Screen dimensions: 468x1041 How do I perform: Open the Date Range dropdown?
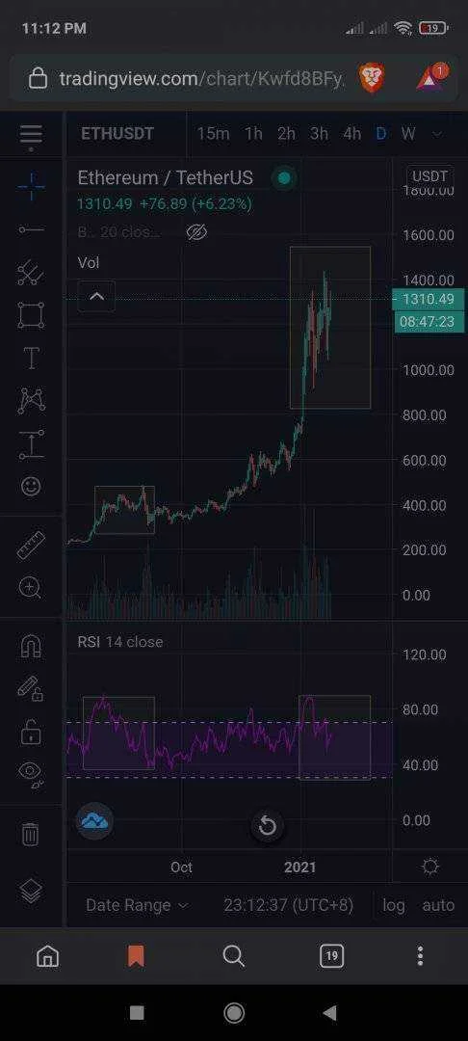[x=137, y=905]
